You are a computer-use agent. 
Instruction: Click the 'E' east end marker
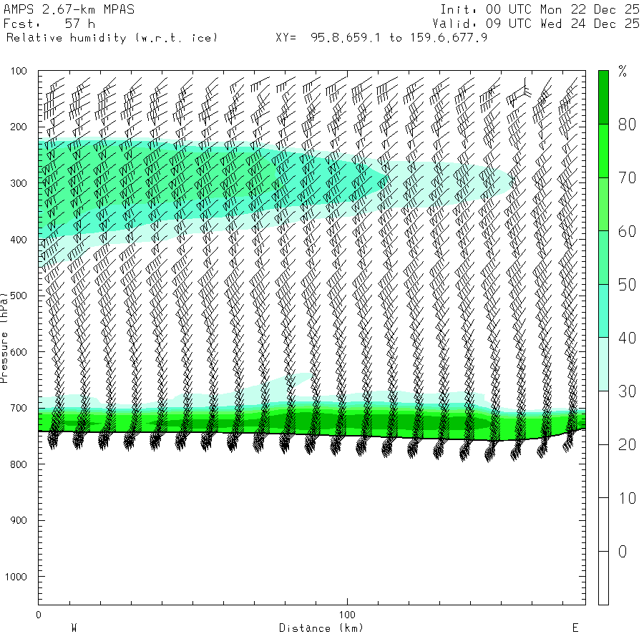(x=575, y=628)
